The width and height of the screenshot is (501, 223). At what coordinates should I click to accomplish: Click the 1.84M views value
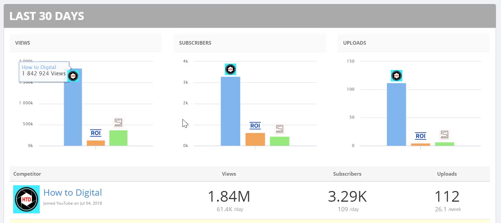point(229,197)
